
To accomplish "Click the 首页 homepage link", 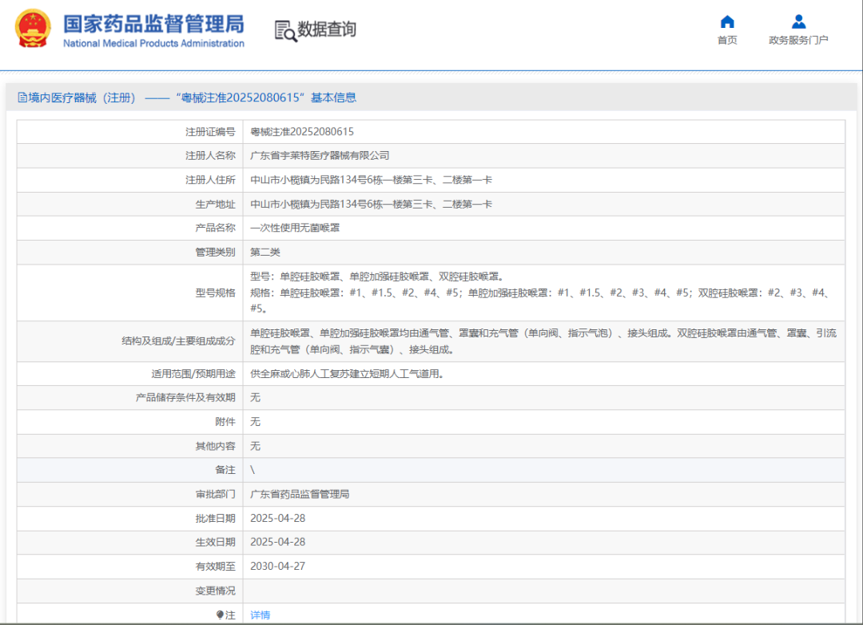I will click(x=726, y=40).
